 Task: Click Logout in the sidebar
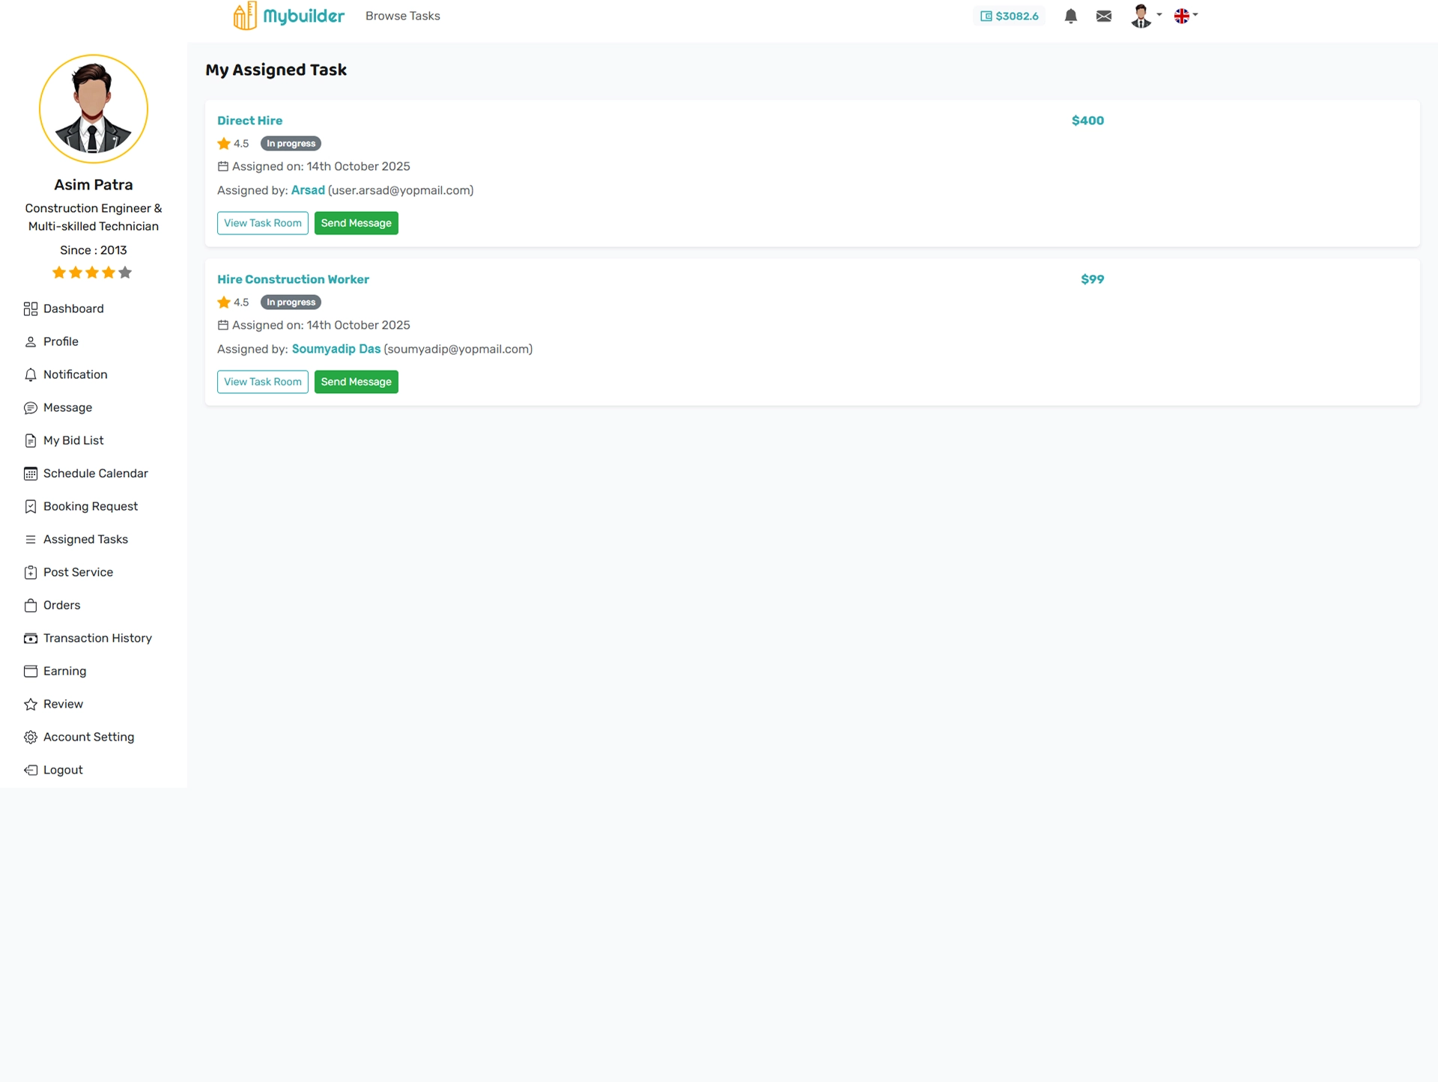[x=62, y=770]
